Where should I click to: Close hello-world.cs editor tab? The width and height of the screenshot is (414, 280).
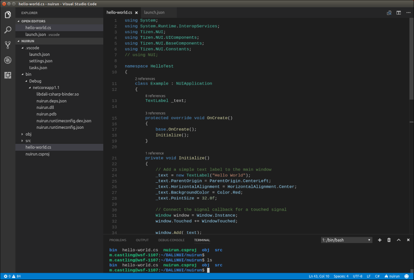(137, 13)
